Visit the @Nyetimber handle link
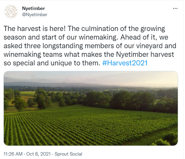 [x=35, y=14]
